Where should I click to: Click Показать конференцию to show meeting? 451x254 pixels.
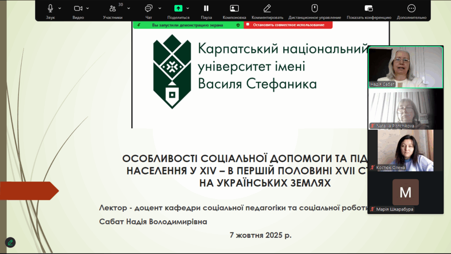[x=369, y=8]
